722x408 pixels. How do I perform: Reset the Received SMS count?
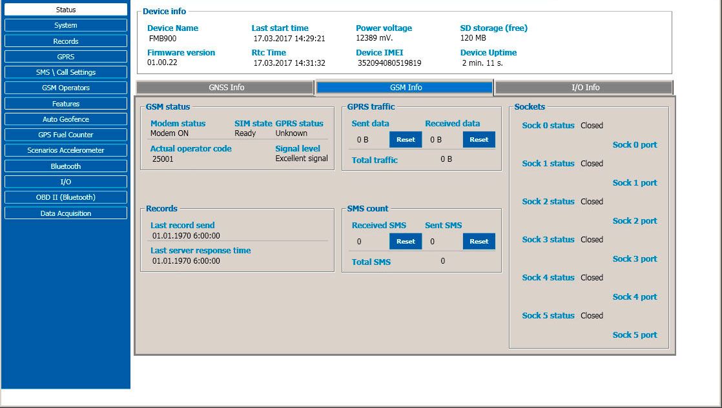[405, 241]
